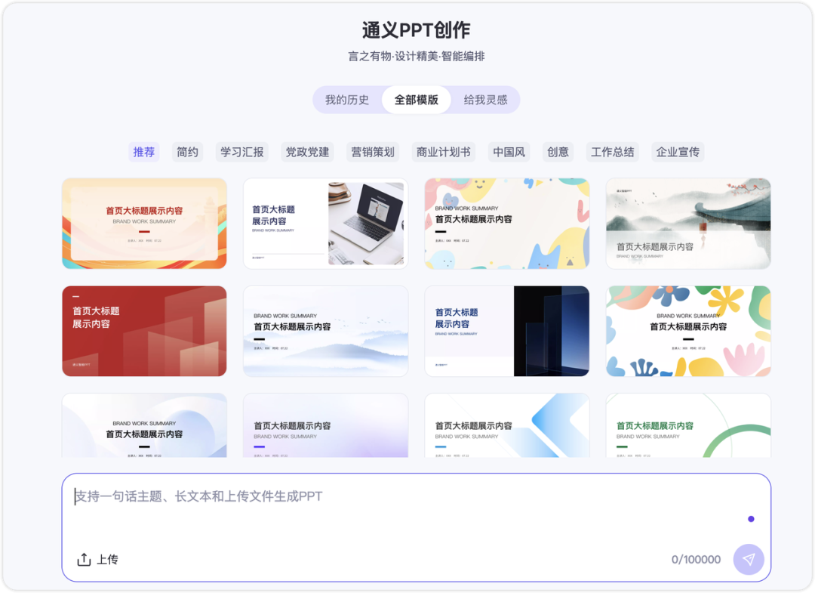Pick the laptop photo template
Image resolution: width=815 pixels, height=593 pixels.
pos(326,224)
